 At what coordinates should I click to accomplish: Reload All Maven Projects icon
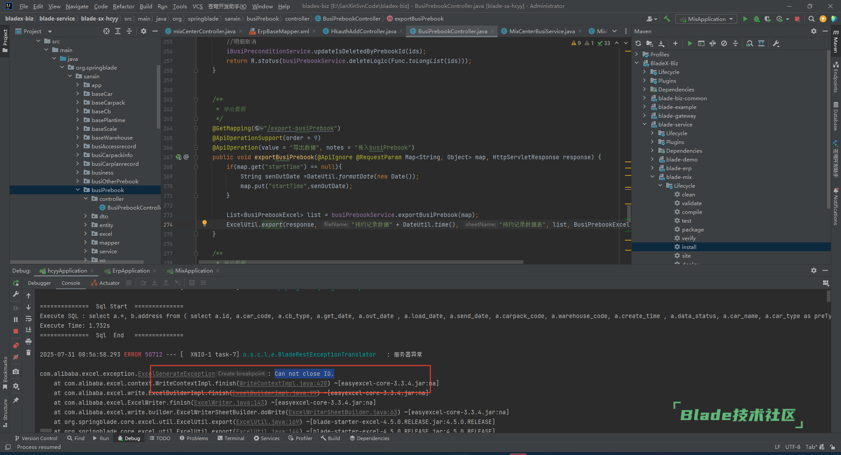click(638, 43)
